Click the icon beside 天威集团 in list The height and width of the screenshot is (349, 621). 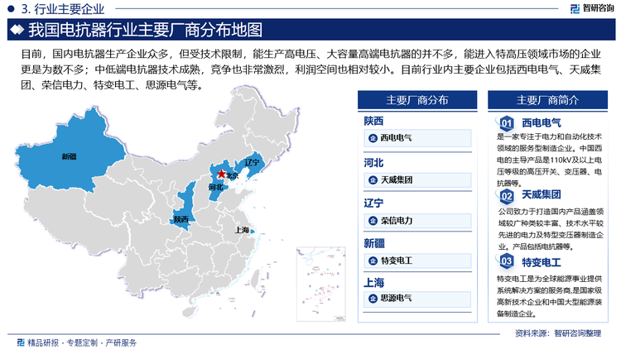(x=373, y=180)
